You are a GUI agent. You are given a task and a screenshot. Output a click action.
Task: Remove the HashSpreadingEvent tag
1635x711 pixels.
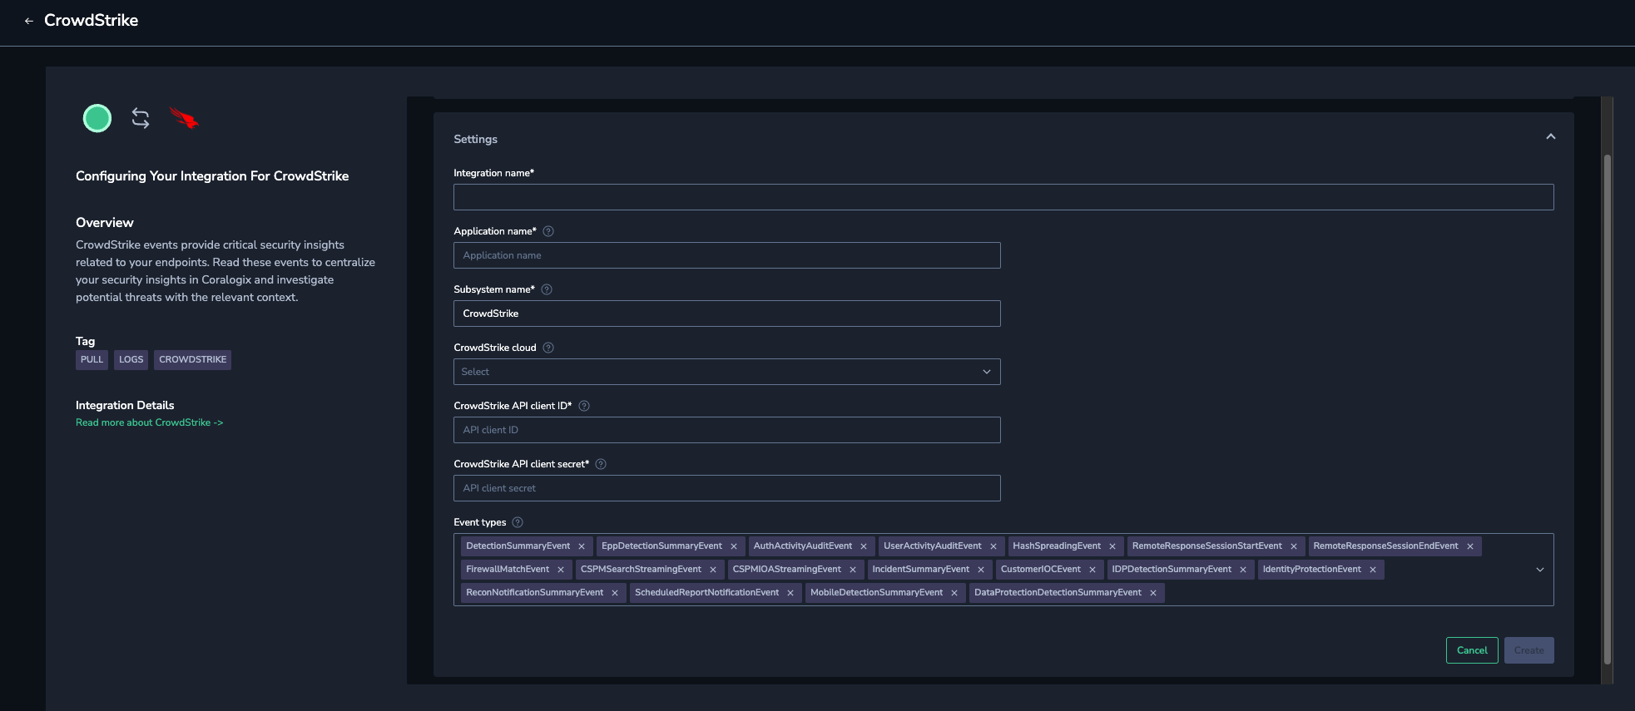click(1112, 546)
